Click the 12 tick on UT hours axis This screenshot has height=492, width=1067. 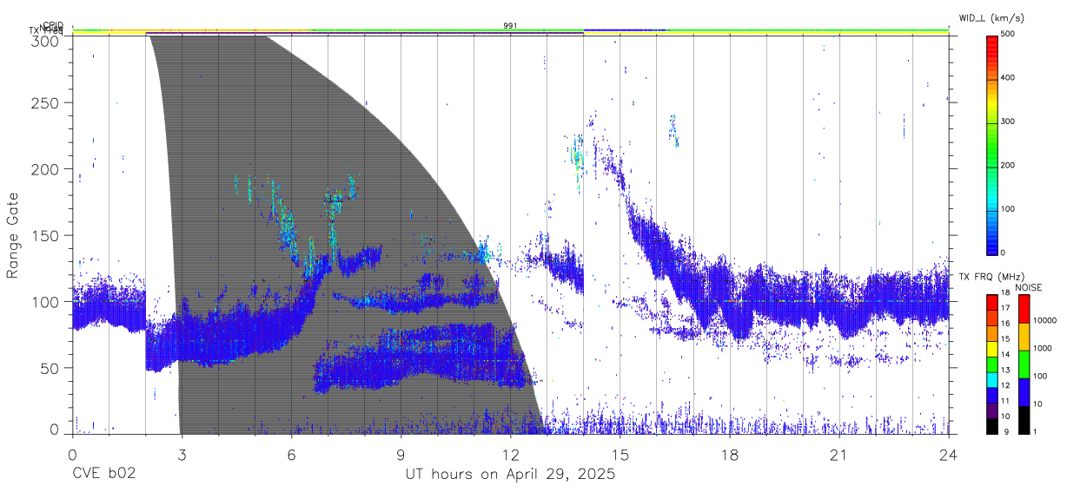click(x=510, y=455)
